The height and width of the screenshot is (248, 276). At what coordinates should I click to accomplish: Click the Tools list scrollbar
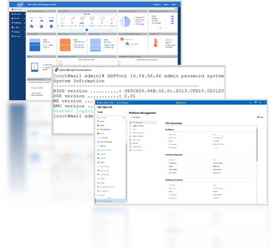point(126,172)
